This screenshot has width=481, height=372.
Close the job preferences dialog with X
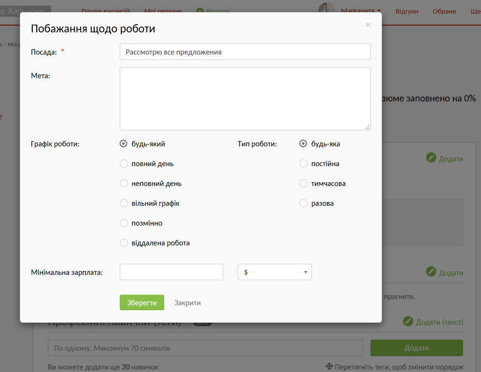(368, 25)
